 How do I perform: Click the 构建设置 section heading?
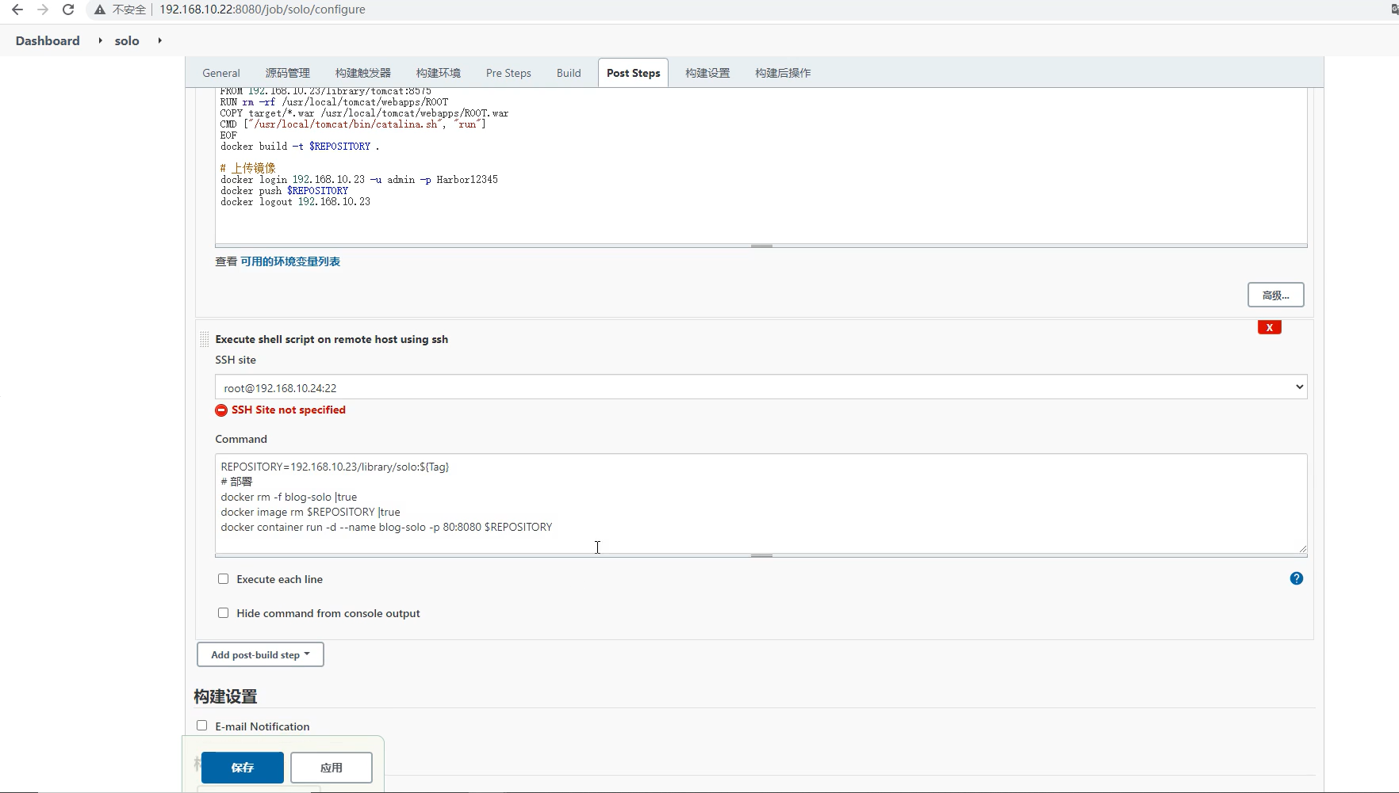point(225,696)
